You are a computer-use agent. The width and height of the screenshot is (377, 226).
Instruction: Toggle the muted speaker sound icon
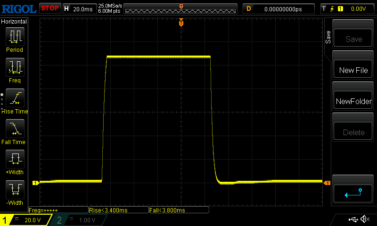tap(365, 219)
